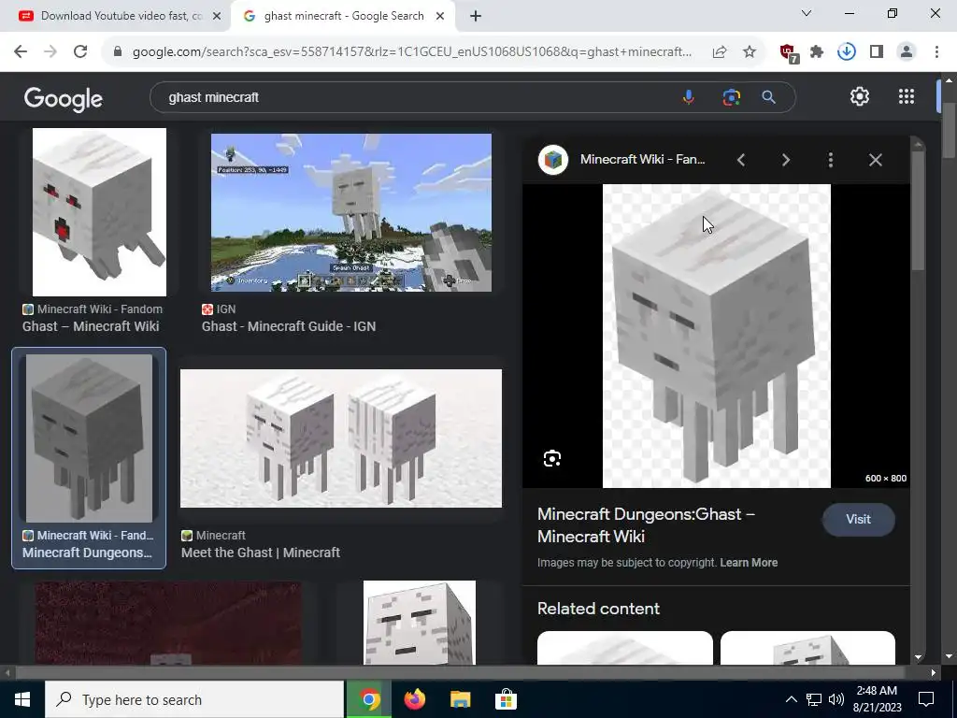Open Extensions puzzle icon
The image size is (957, 718).
(817, 52)
